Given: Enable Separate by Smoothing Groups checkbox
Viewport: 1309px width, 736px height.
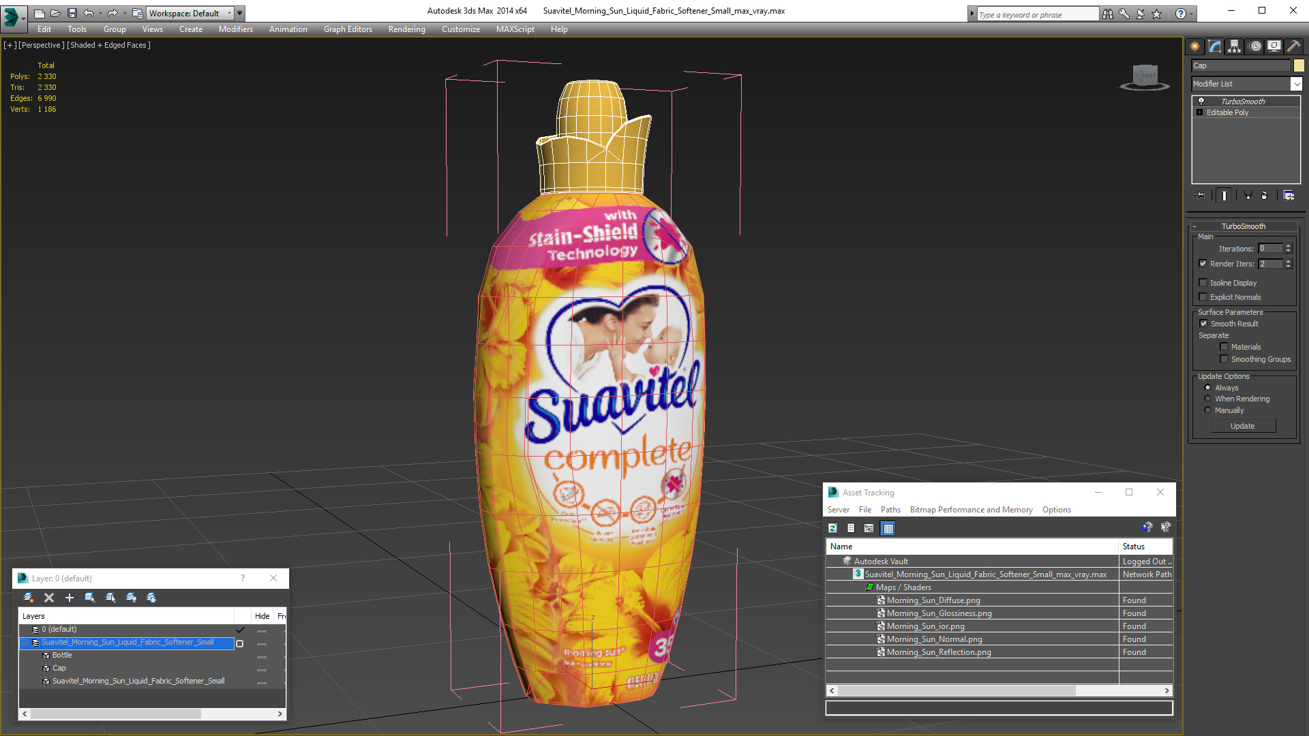Looking at the screenshot, I should 1224,359.
